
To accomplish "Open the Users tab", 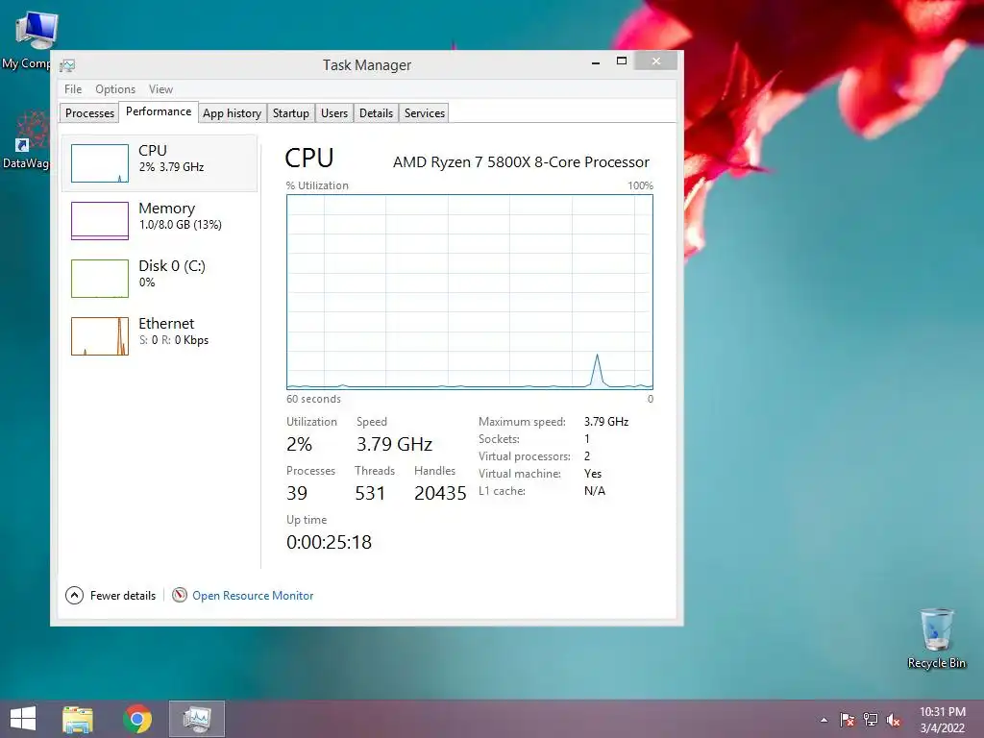I will coord(334,113).
